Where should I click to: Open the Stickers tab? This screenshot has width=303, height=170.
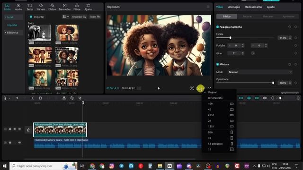41,7
